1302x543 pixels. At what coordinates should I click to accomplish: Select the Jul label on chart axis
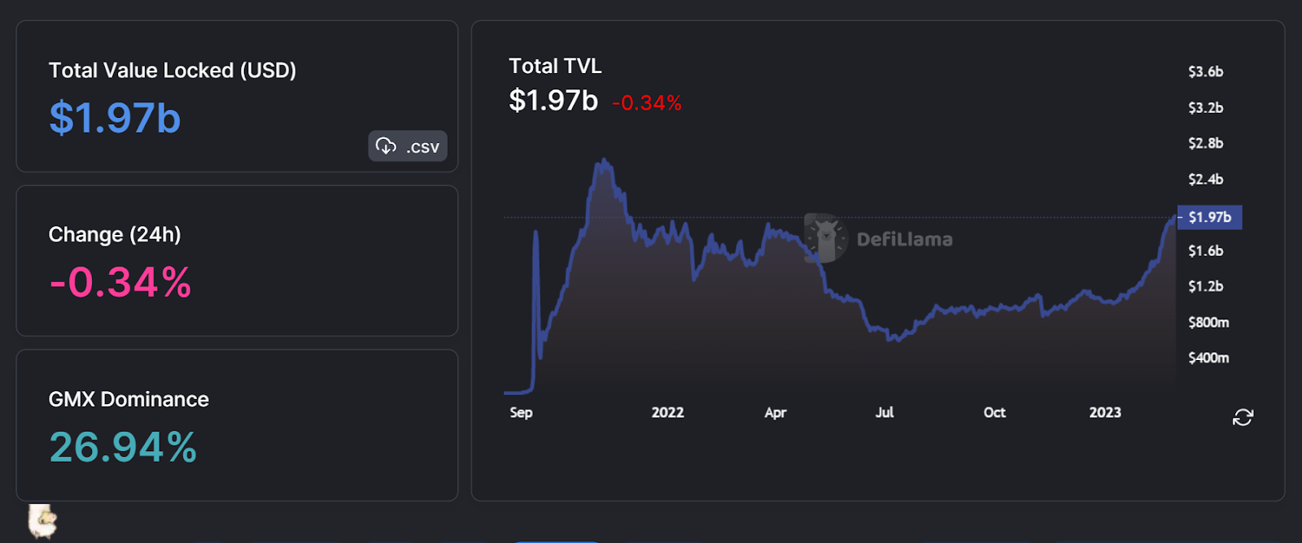tap(885, 412)
